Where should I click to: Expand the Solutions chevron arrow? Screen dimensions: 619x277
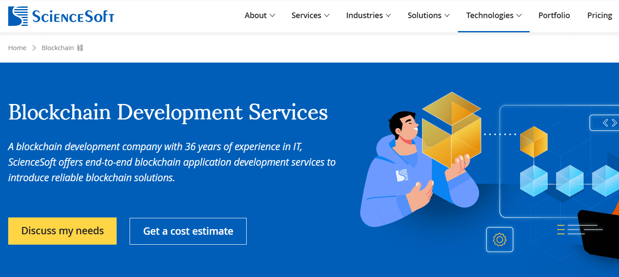coord(447,16)
